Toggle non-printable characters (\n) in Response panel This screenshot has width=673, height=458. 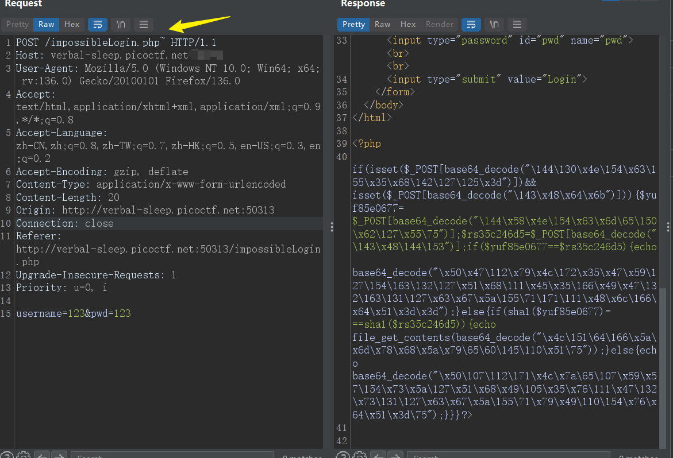click(x=494, y=25)
